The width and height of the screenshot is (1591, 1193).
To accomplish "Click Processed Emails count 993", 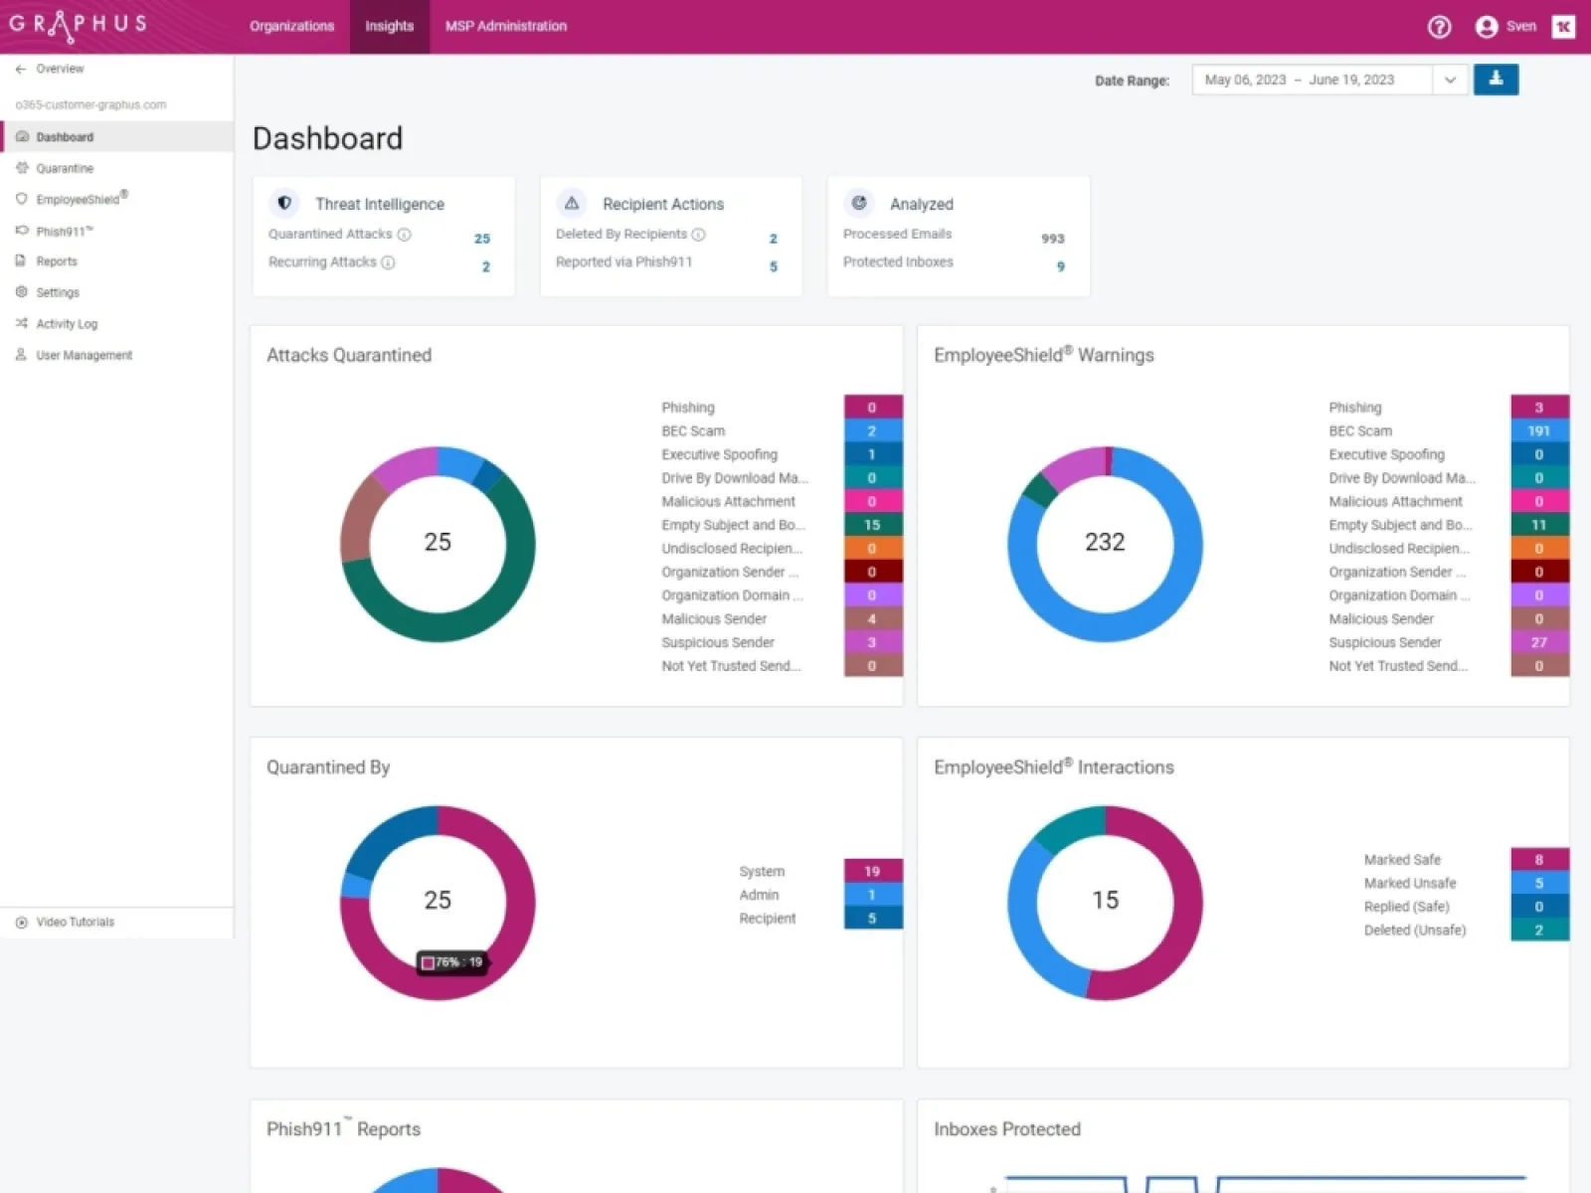I will click(1053, 239).
